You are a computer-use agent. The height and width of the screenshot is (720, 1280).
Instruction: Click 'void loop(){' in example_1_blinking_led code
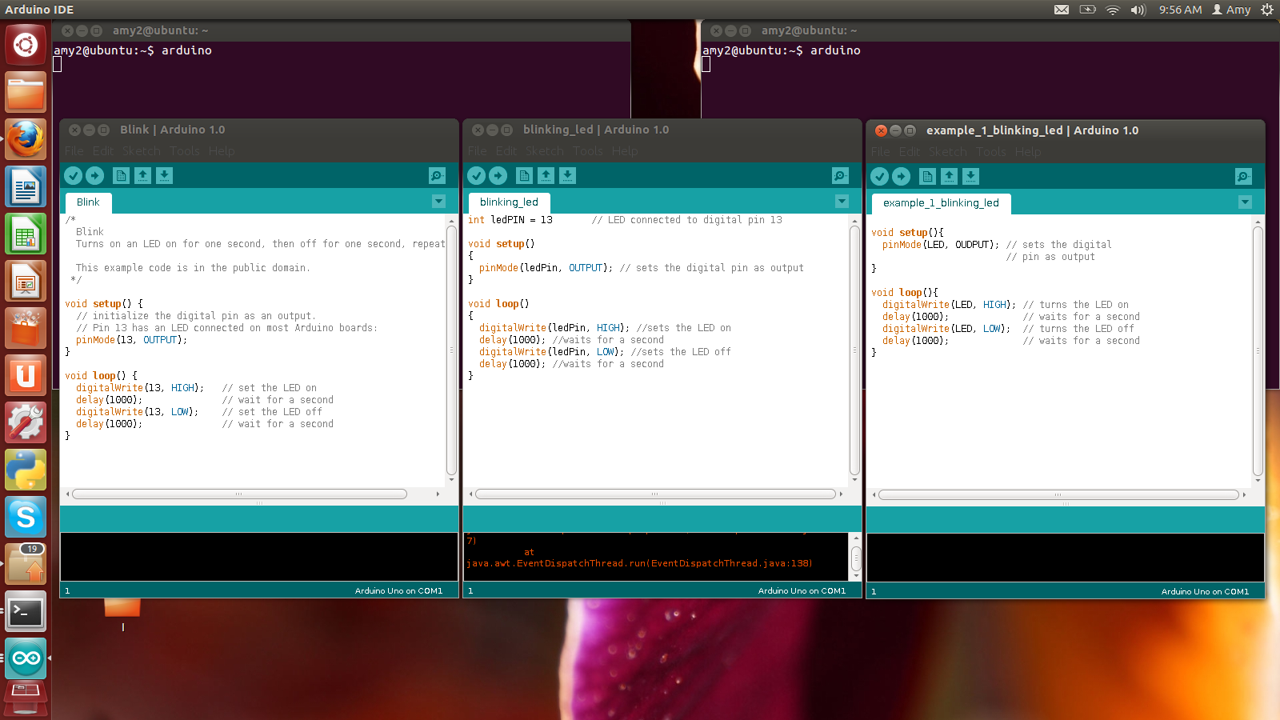[905, 293]
